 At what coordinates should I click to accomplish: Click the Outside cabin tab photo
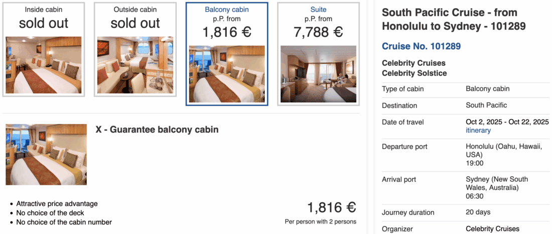[x=135, y=65]
